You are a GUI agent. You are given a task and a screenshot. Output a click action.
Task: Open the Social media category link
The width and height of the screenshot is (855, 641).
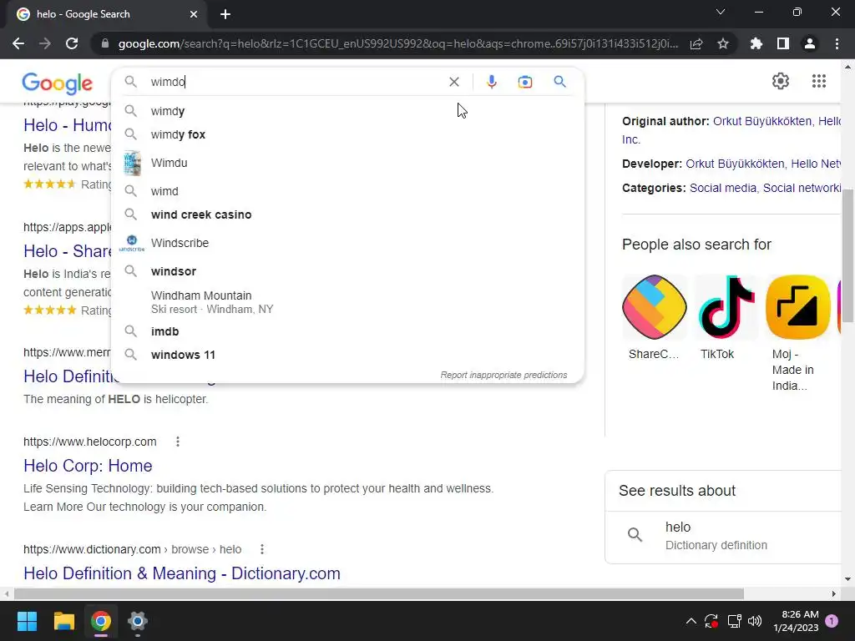click(x=722, y=188)
